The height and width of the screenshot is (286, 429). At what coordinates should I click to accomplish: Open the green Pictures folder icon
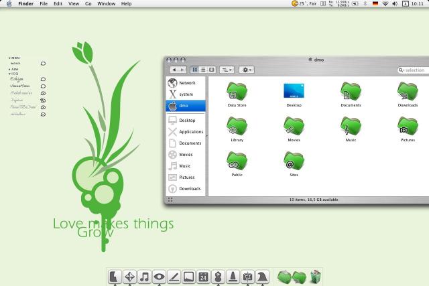point(408,126)
